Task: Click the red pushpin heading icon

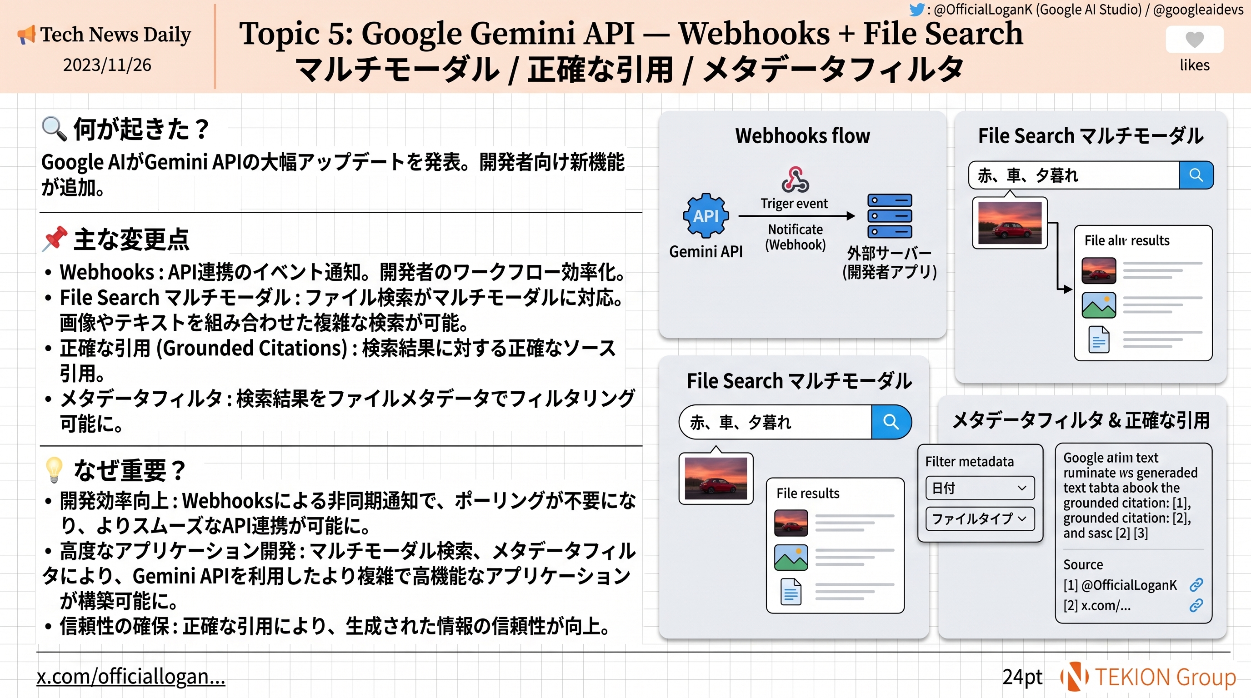Action: [x=55, y=239]
